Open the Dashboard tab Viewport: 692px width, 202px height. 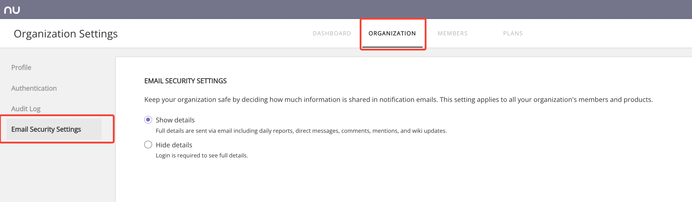click(x=332, y=33)
